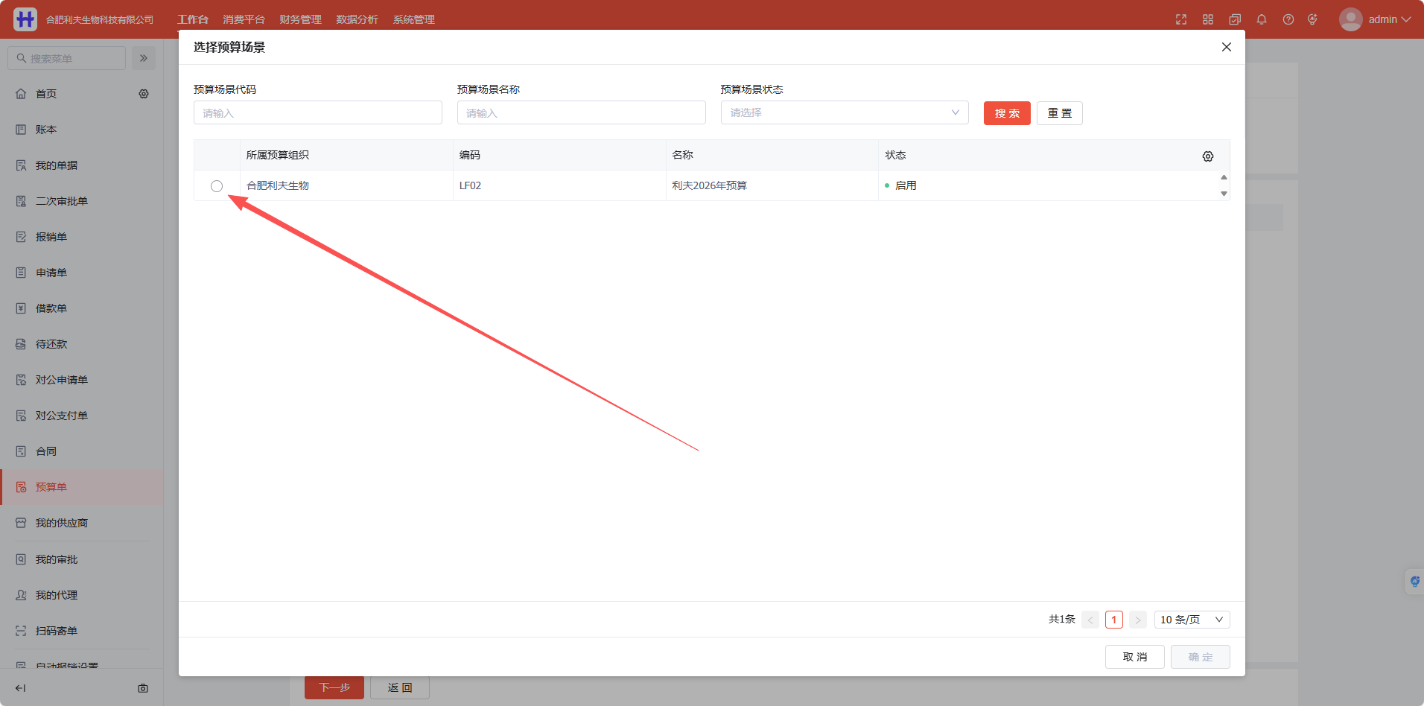
Task: Switch to 财务管理 top menu
Action: coord(300,19)
